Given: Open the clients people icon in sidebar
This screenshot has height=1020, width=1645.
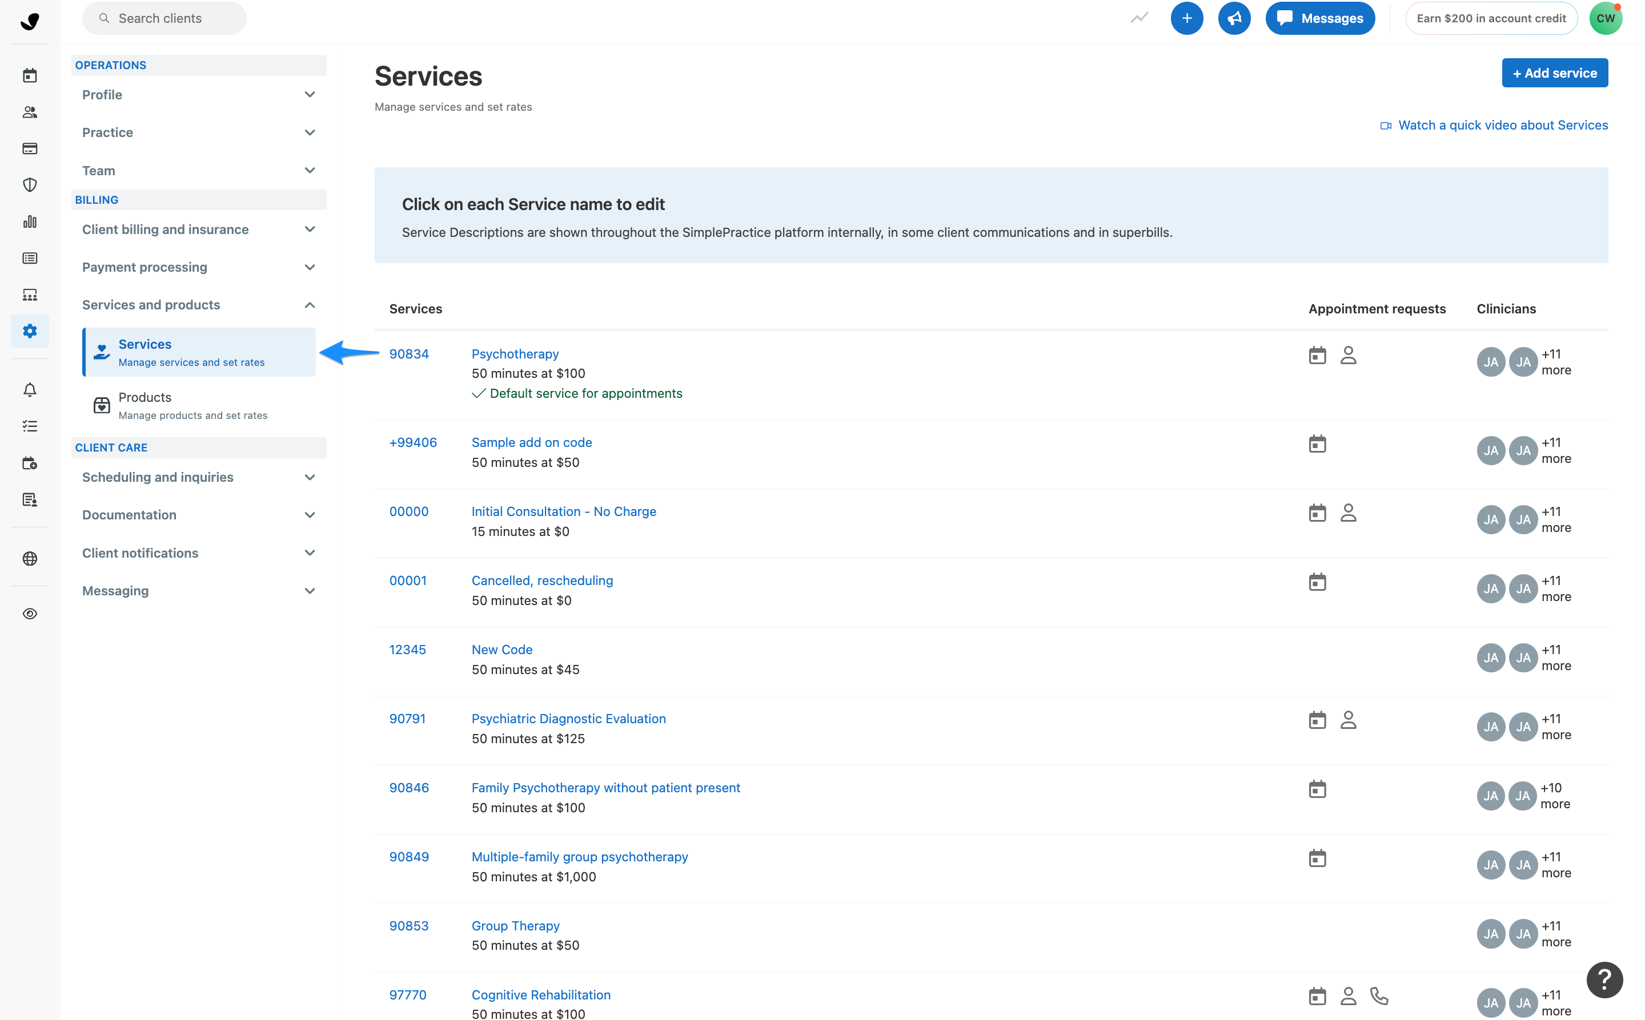Looking at the screenshot, I should tap(30, 112).
